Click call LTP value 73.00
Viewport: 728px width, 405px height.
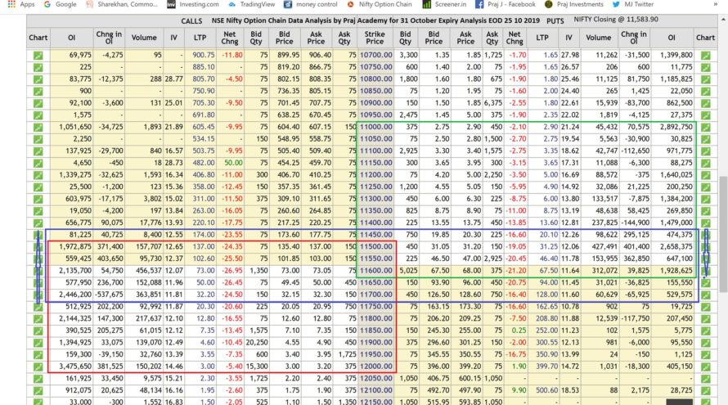[205, 270]
